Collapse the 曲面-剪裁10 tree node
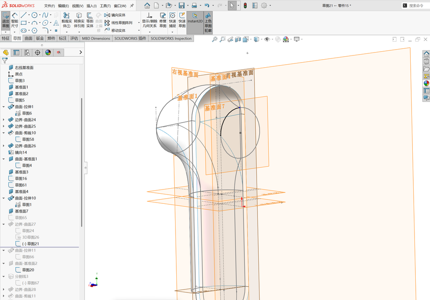Image resolution: width=430 pixels, height=300 pixels. click(3, 133)
